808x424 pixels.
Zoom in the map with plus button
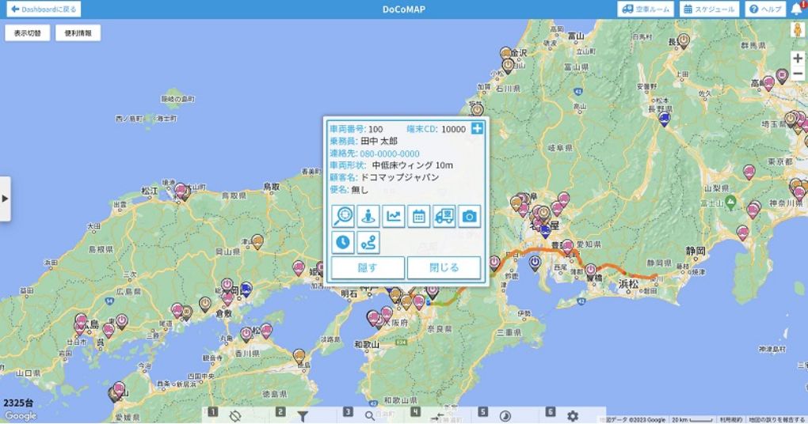click(x=797, y=59)
